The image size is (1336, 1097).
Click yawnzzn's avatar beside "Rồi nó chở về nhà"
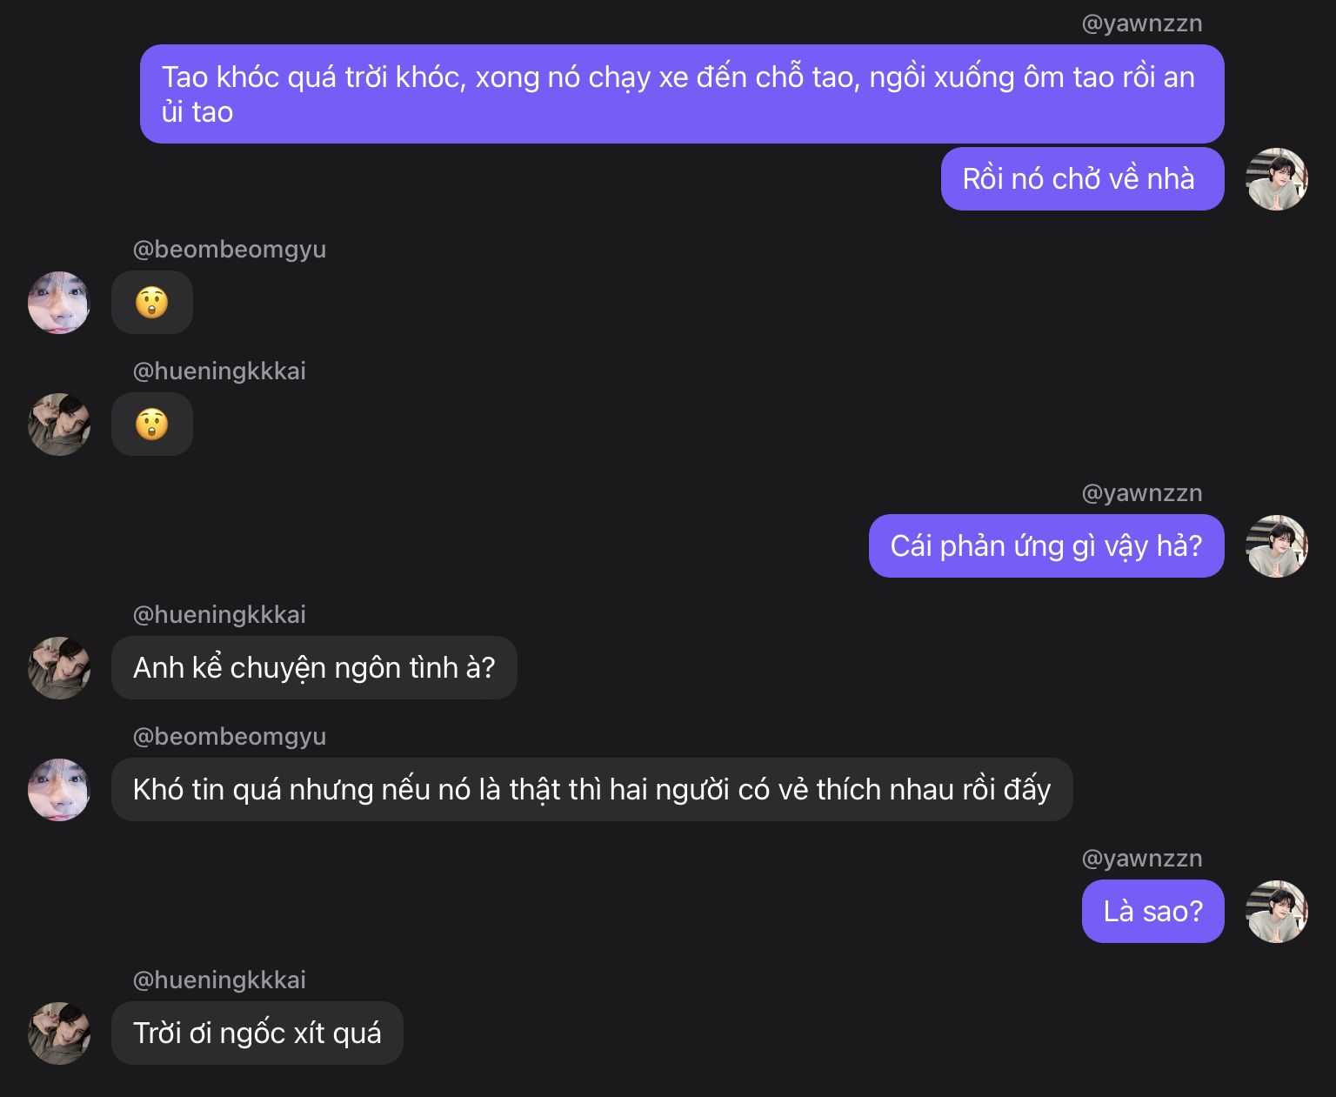1277,179
